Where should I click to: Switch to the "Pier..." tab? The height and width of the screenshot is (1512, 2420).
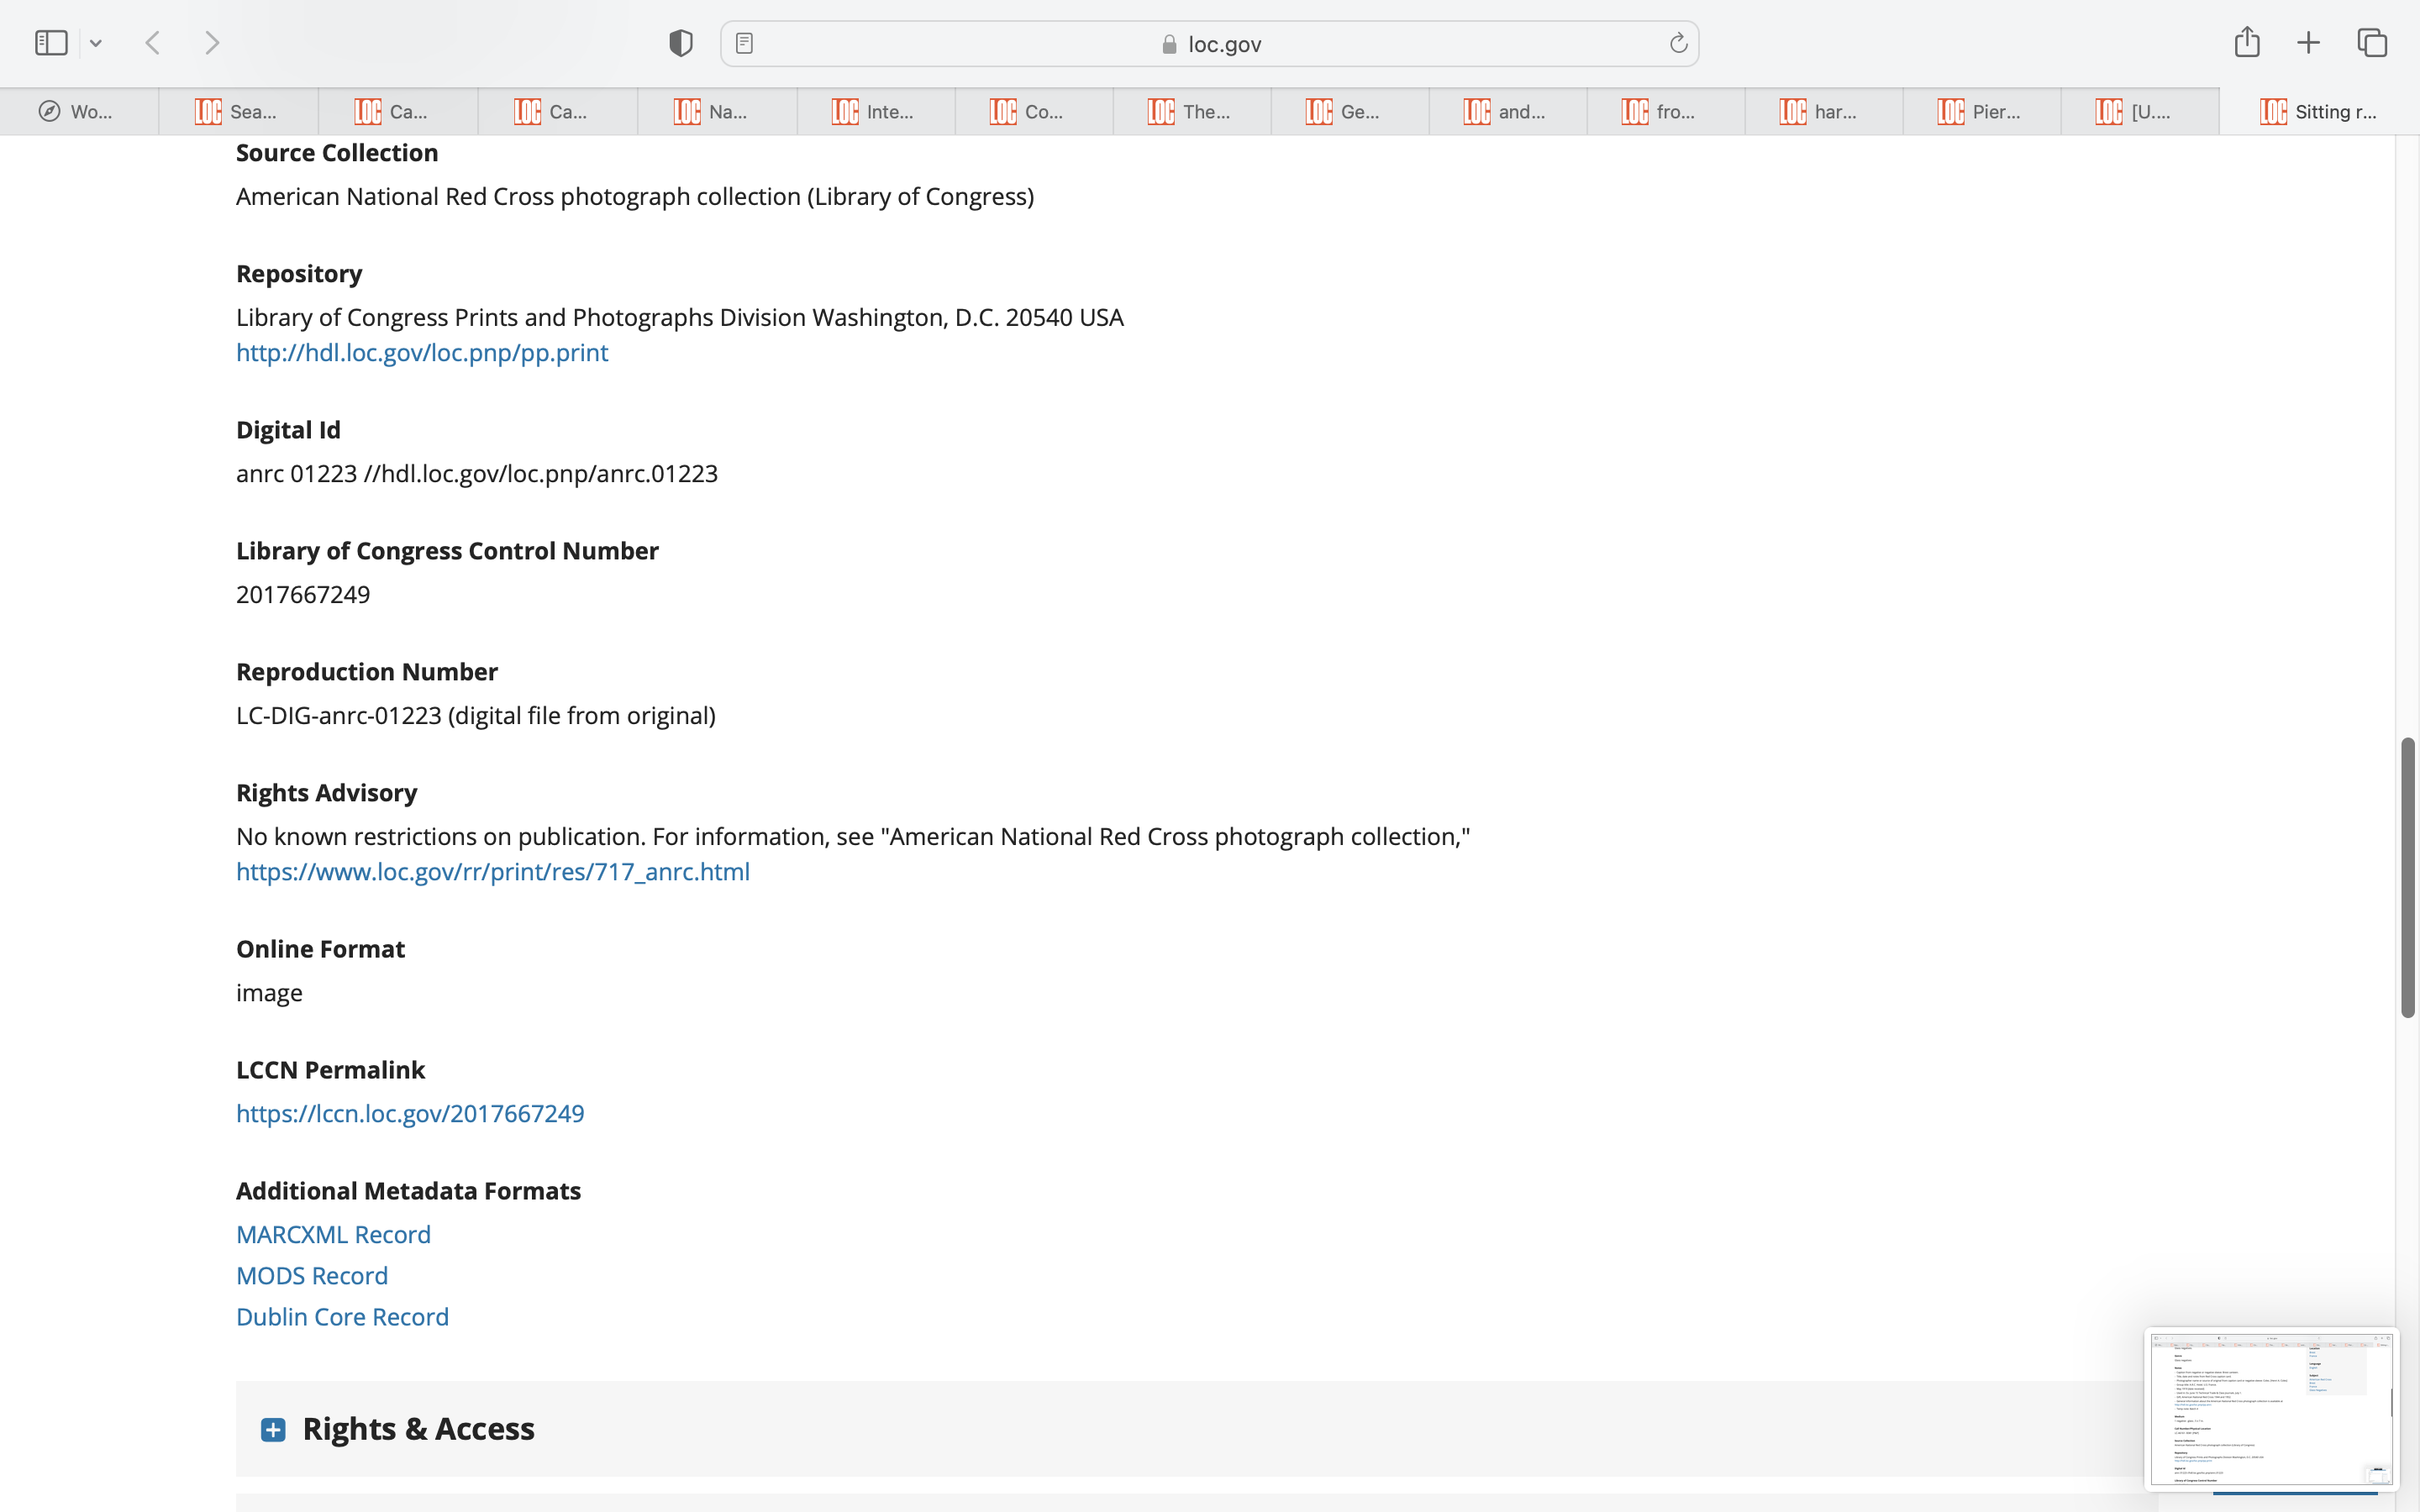[x=1981, y=112]
